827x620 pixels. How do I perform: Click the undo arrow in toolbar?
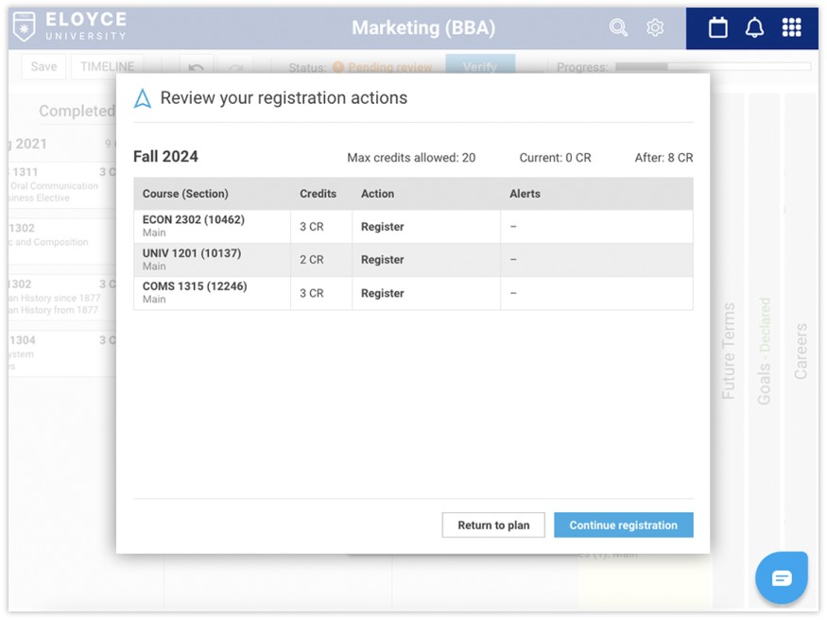pos(197,67)
